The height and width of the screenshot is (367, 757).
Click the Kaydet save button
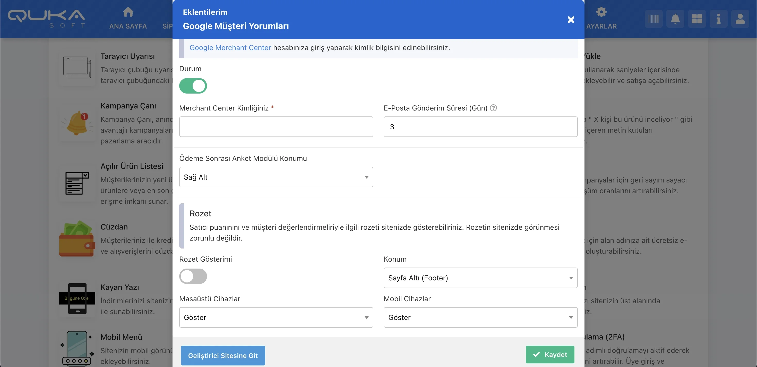point(550,354)
